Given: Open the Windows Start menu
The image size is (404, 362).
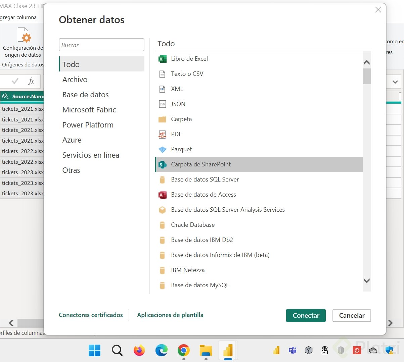Looking at the screenshot, I should click(x=94, y=351).
